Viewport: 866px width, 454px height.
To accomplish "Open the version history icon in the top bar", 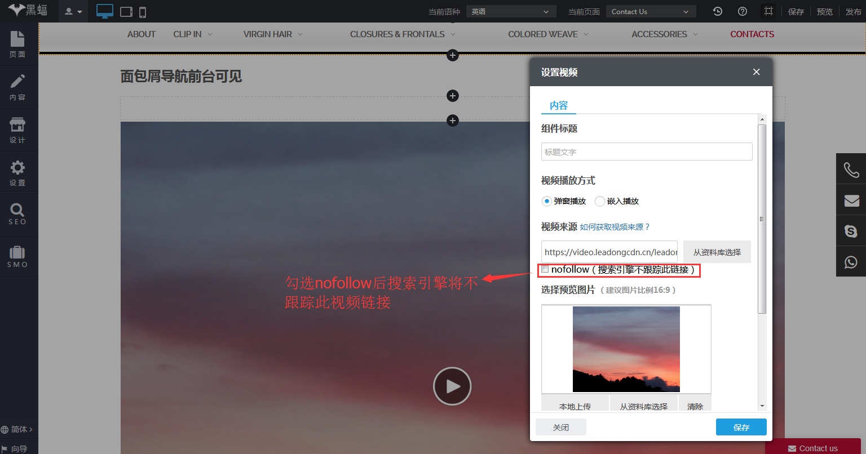I will (x=717, y=11).
